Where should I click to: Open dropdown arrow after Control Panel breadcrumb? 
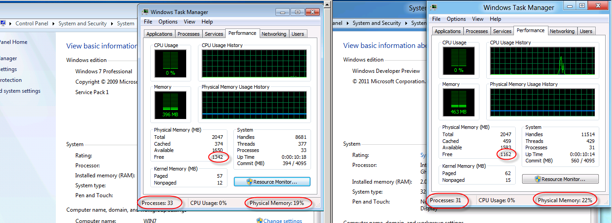click(x=54, y=24)
